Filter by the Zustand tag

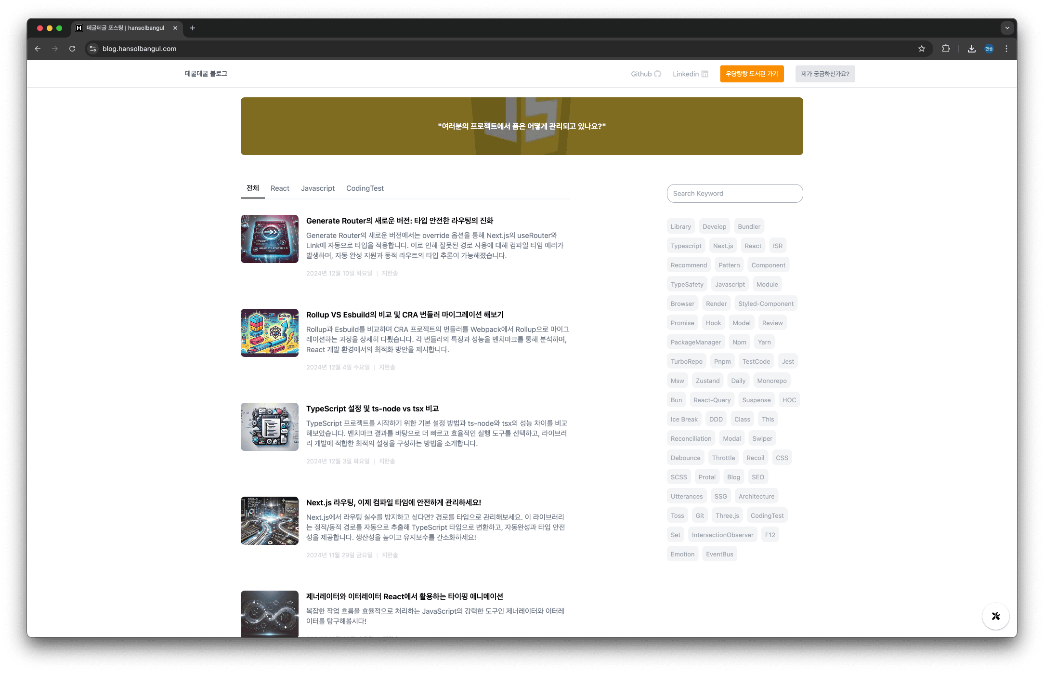coord(708,381)
